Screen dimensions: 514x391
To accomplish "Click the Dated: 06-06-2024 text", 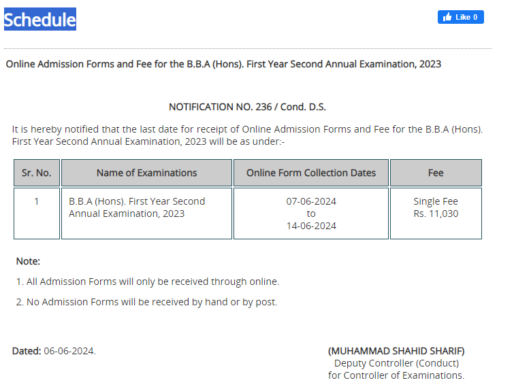I will click(x=54, y=351).
